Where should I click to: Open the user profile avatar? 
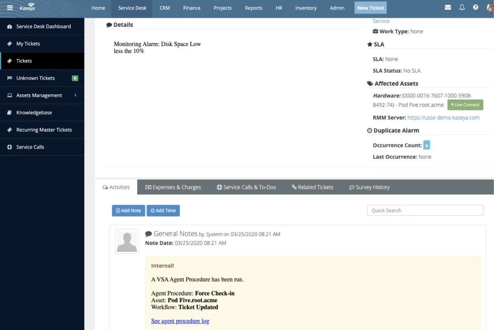pos(490,7)
